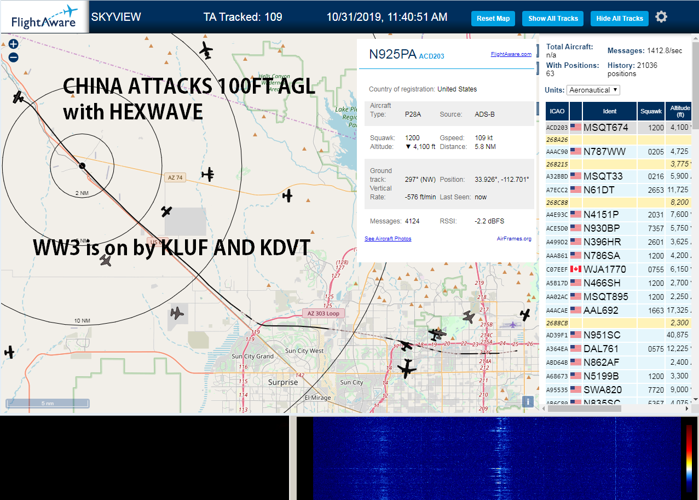Click US flag in MSQT674 row

576,127
